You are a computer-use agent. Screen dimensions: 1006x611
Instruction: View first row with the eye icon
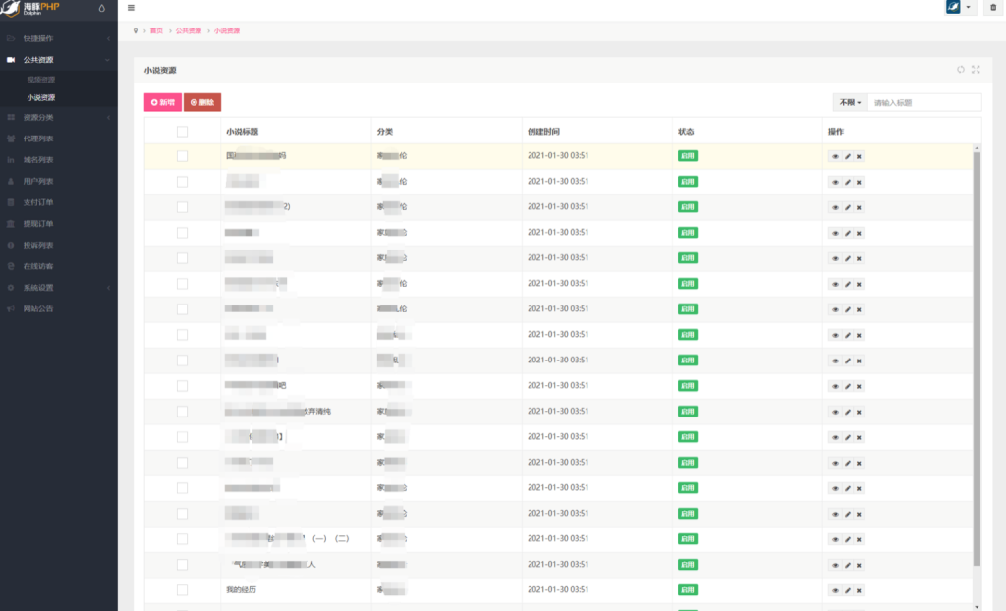click(835, 156)
